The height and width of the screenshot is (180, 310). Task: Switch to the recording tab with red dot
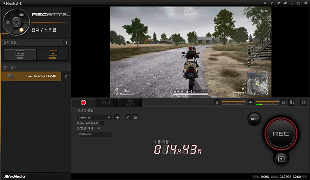pyautogui.click(x=83, y=102)
